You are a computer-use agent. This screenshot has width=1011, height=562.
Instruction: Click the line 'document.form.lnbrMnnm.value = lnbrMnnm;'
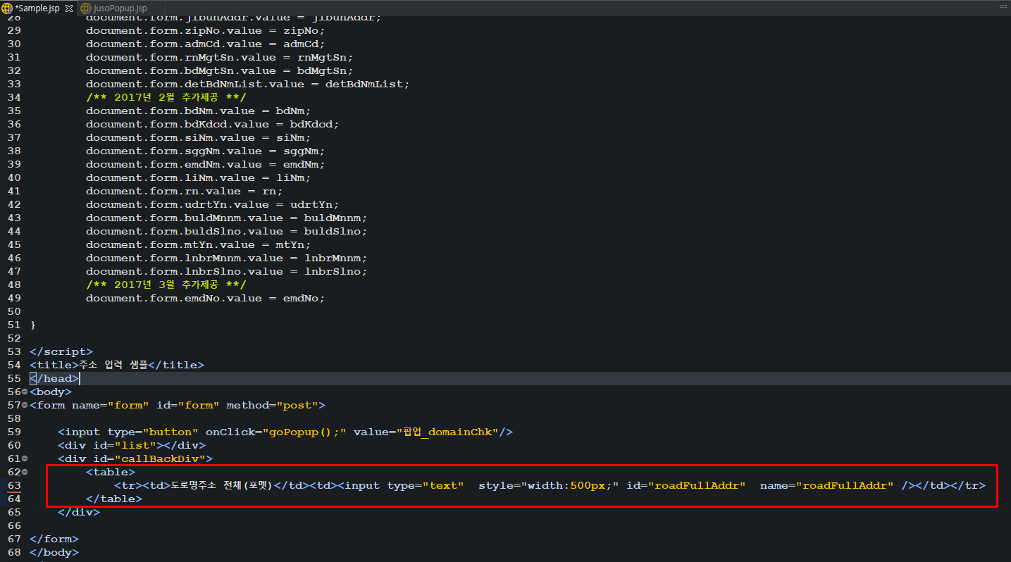click(x=226, y=258)
